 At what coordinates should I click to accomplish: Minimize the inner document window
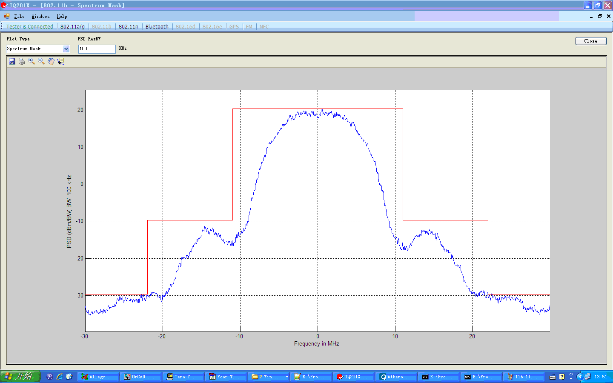pyautogui.click(x=591, y=16)
